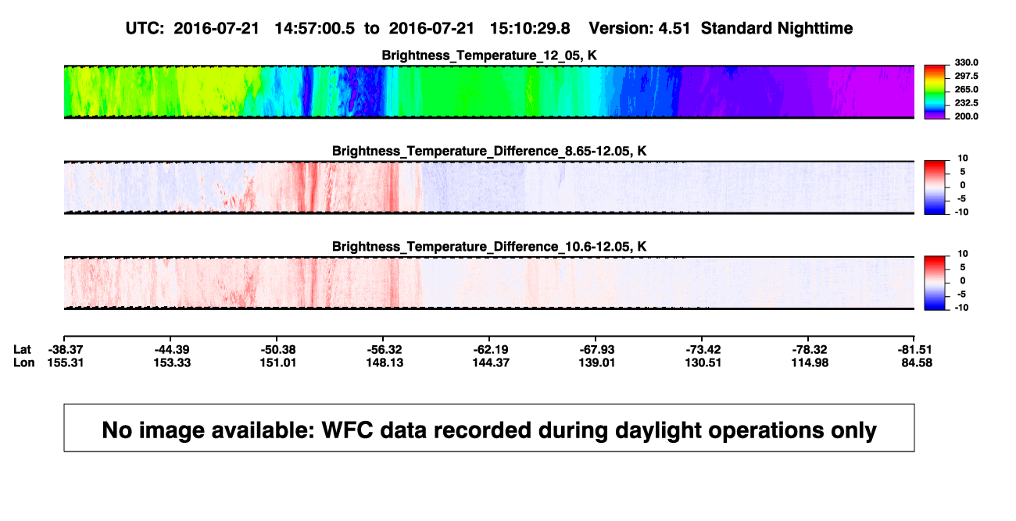1016x521 pixels.
Task: Click the UTC end time 15:10:29.8
Action: (530, 29)
